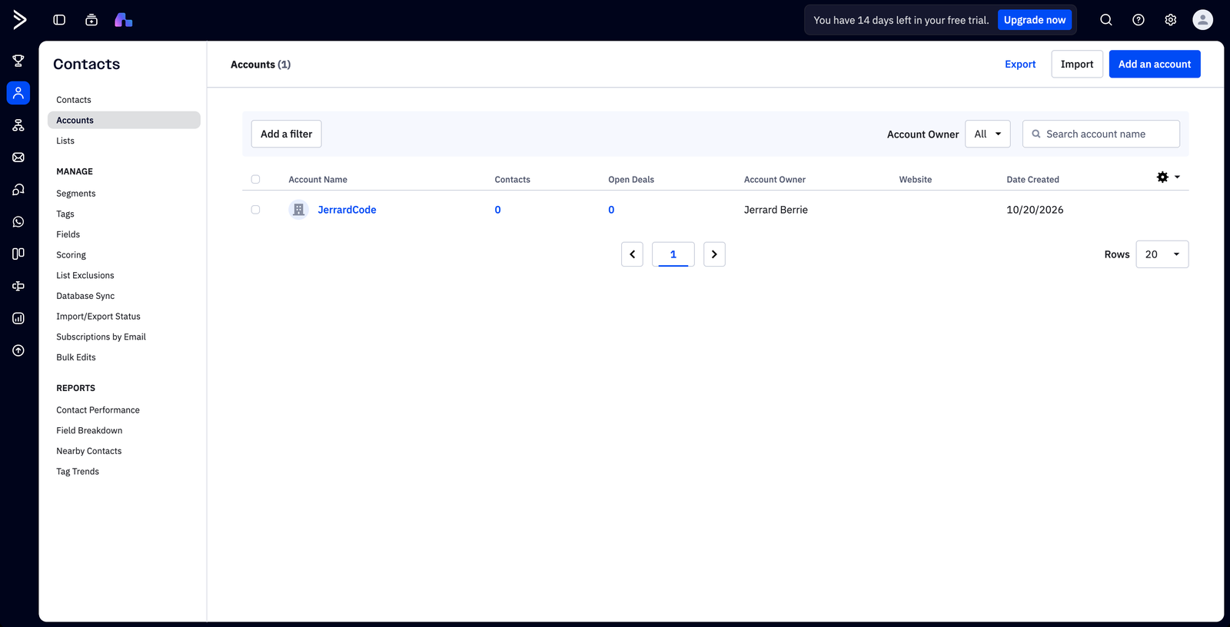
Task: Open the deals pipeline board icon in left rail
Action: (x=18, y=254)
